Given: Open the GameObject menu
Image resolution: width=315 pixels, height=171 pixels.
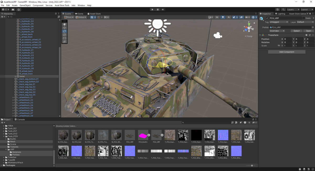Looking at the screenshot, I should (x=25, y=5).
